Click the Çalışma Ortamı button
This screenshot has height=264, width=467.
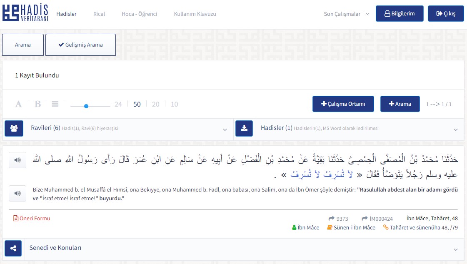(x=343, y=104)
